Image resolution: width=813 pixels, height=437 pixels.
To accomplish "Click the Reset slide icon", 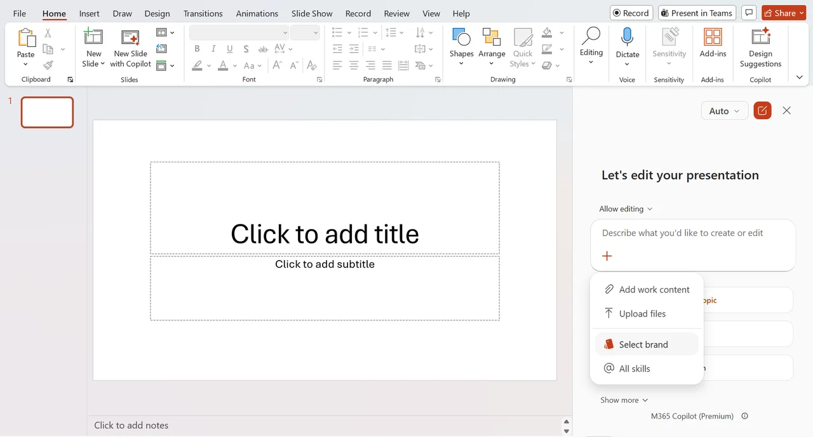I will click(161, 49).
